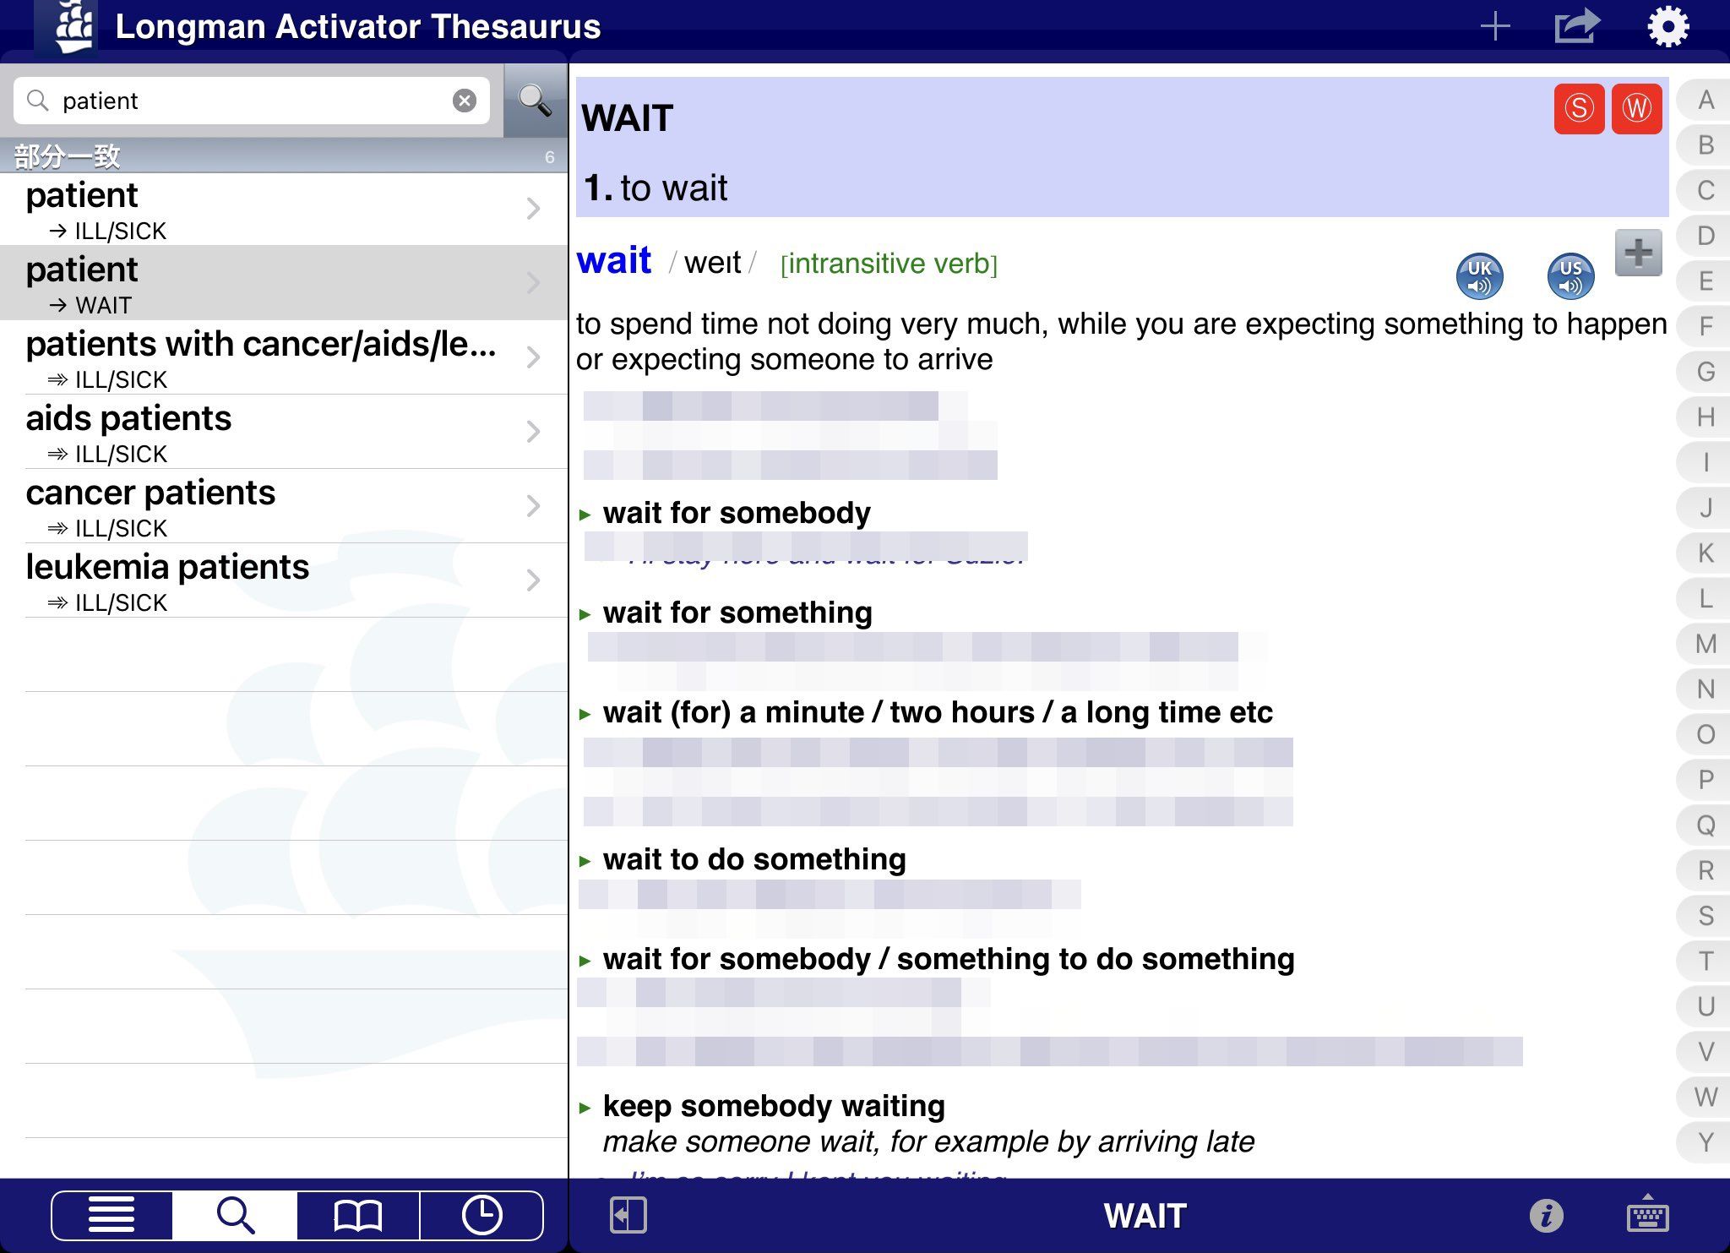1730x1253 pixels.
Task: Jump to letter A in index
Action: 1706,100
